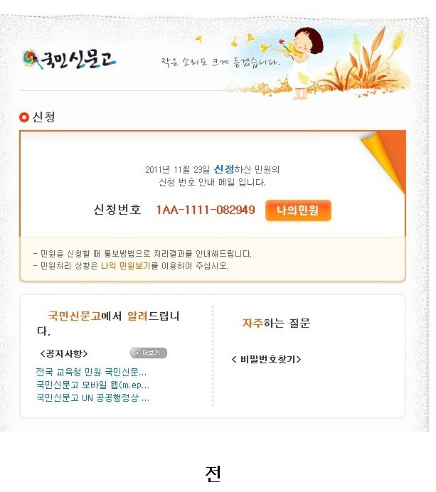Select the application number 1AA-1111-082949
436x492 pixels.
click(x=206, y=210)
